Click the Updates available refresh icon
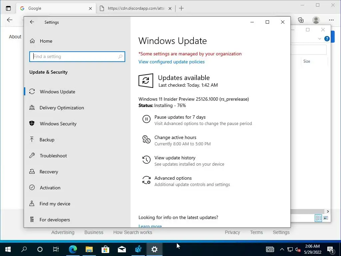 tap(146, 81)
